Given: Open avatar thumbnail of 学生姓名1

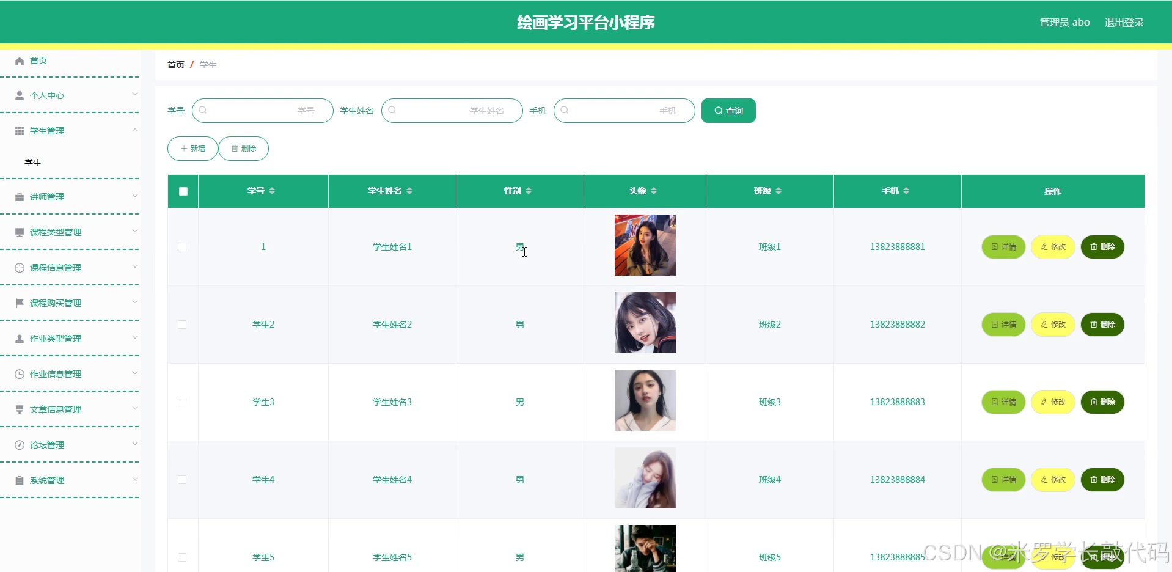Looking at the screenshot, I should pos(645,245).
